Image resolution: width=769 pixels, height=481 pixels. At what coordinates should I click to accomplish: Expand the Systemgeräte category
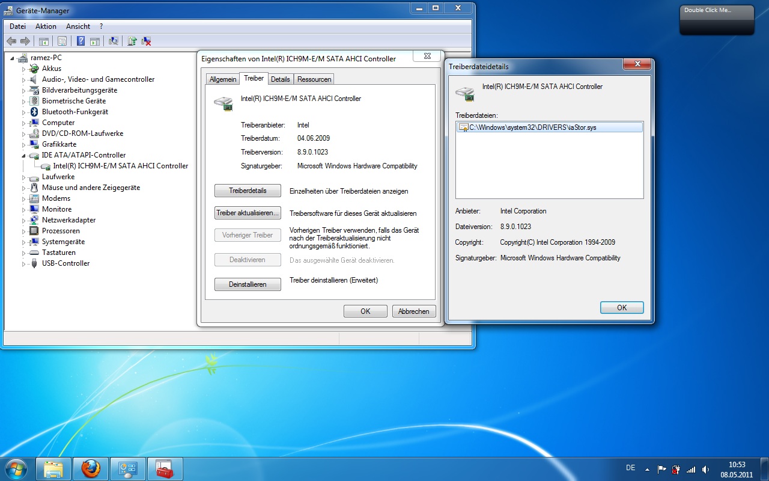point(24,242)
